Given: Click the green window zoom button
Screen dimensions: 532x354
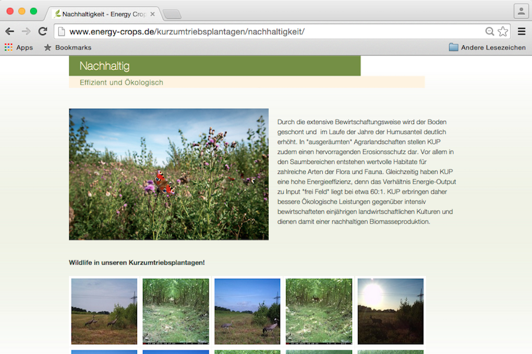Looking at the screenshot, I should coord(33,11).
